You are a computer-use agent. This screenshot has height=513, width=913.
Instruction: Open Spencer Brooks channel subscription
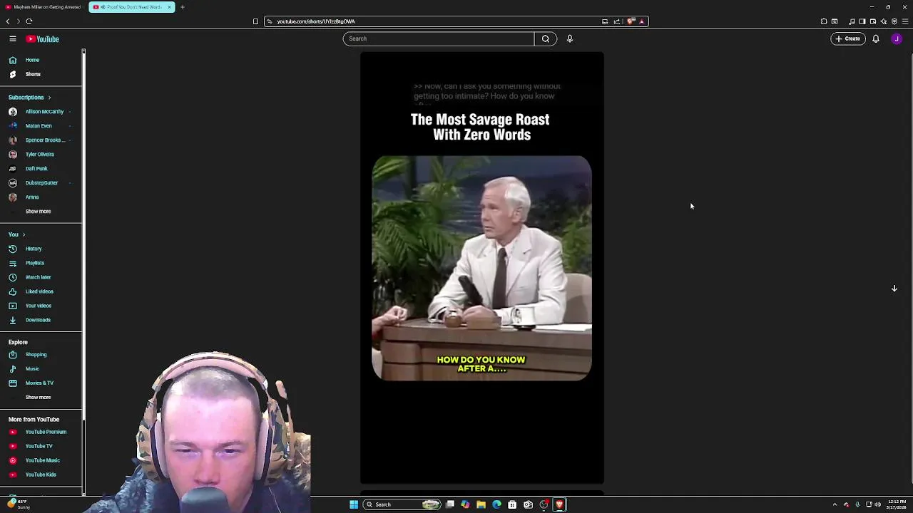[41, 140]
